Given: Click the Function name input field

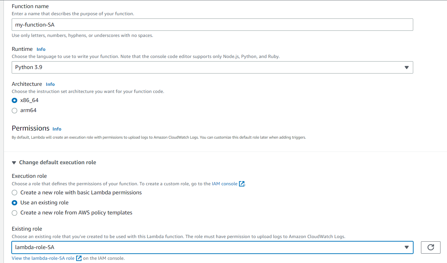Looking at the screenshot, I should pos(212,25).
